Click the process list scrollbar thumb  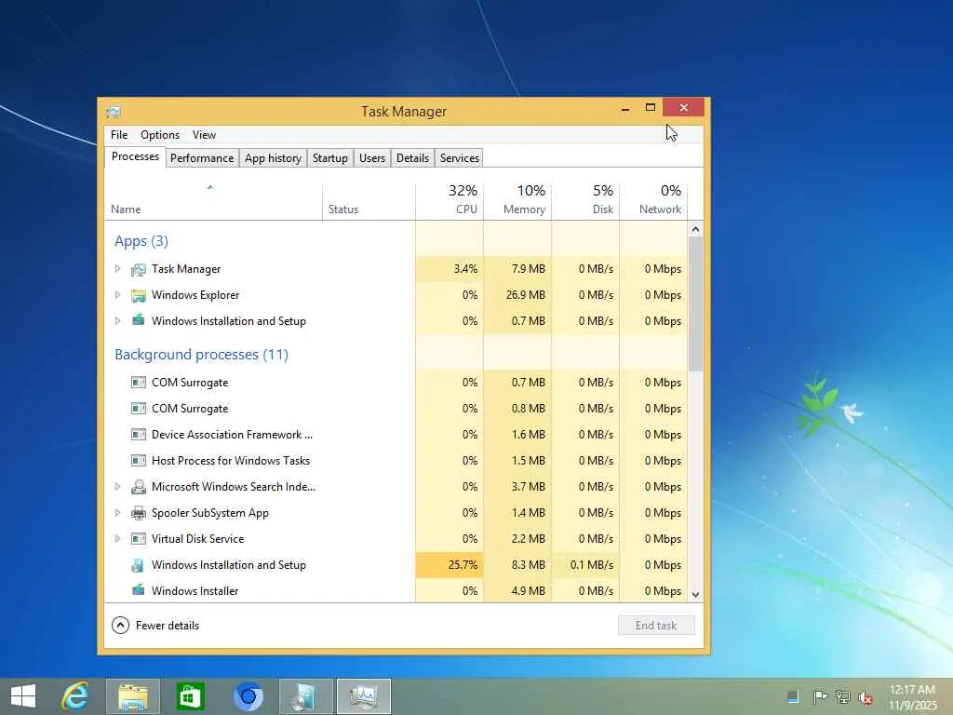click(696, 304)
